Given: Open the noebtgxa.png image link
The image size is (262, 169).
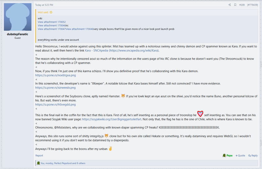Looking at the screenshot, I should [x=55, y=75].
